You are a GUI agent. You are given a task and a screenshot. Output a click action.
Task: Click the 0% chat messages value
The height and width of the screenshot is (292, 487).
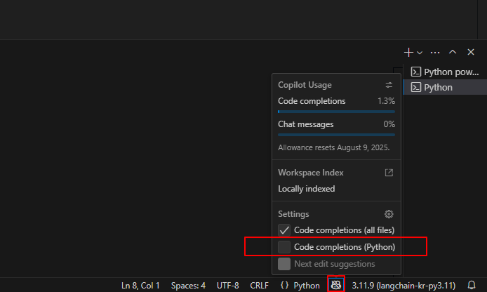[389, 124]
